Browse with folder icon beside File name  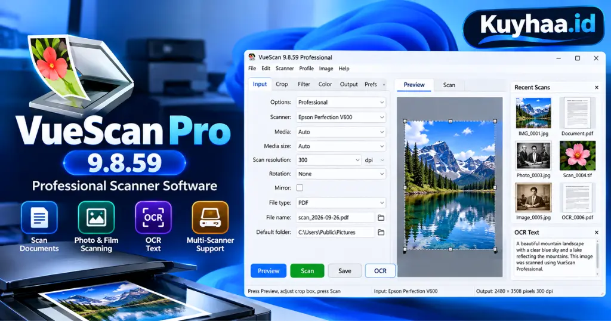point(381,218)
